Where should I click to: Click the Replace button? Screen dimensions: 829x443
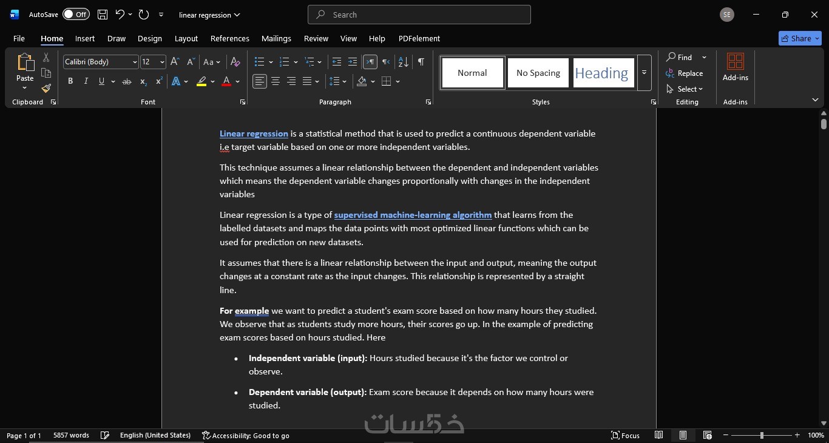(685, 73)
